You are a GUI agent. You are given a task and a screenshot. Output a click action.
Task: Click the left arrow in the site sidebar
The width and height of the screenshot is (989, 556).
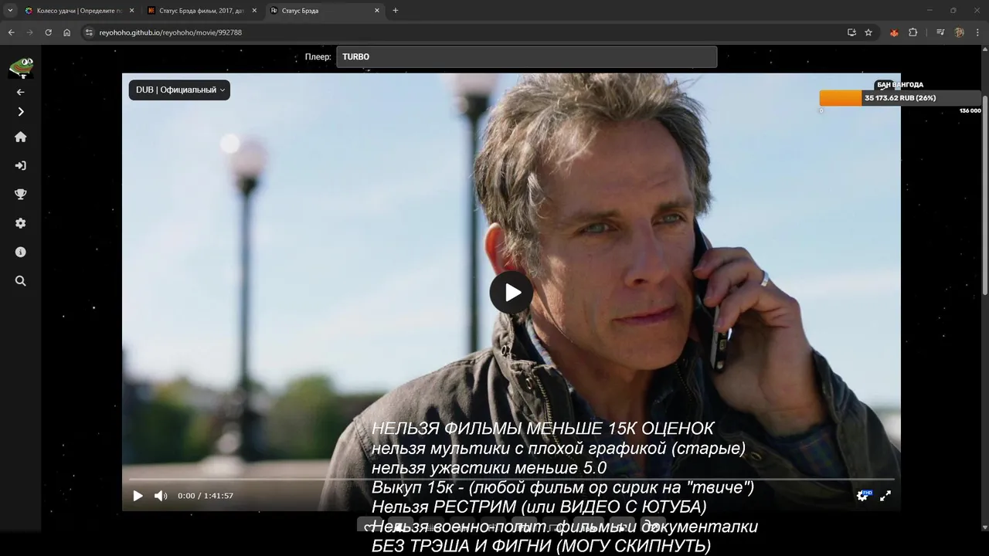[21, 92]
